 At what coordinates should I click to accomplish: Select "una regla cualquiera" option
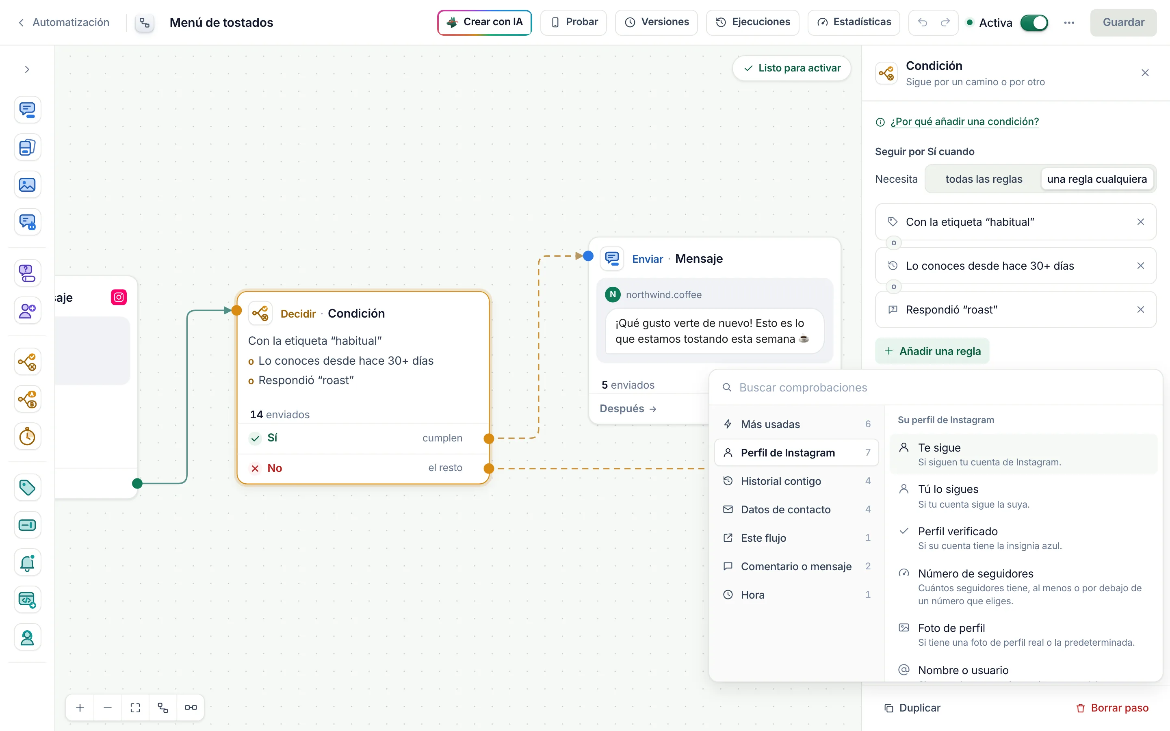tap(1096, 179)
